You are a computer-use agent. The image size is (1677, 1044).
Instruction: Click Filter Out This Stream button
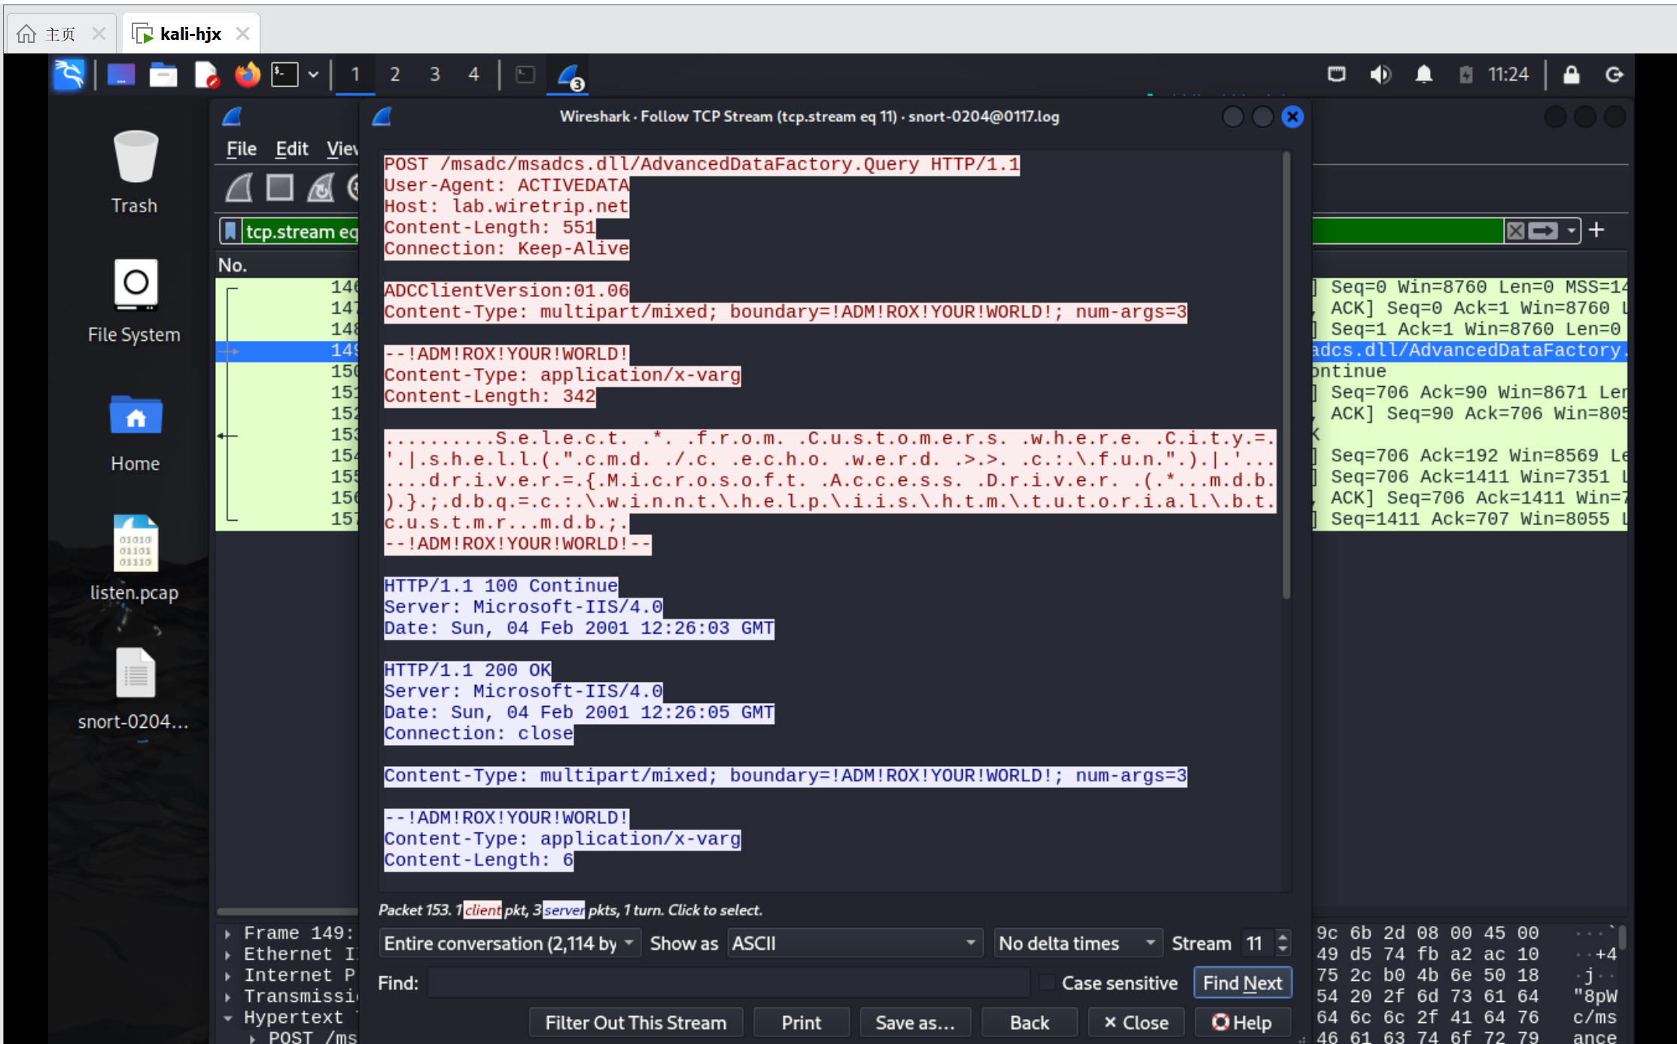(636, 1023)
